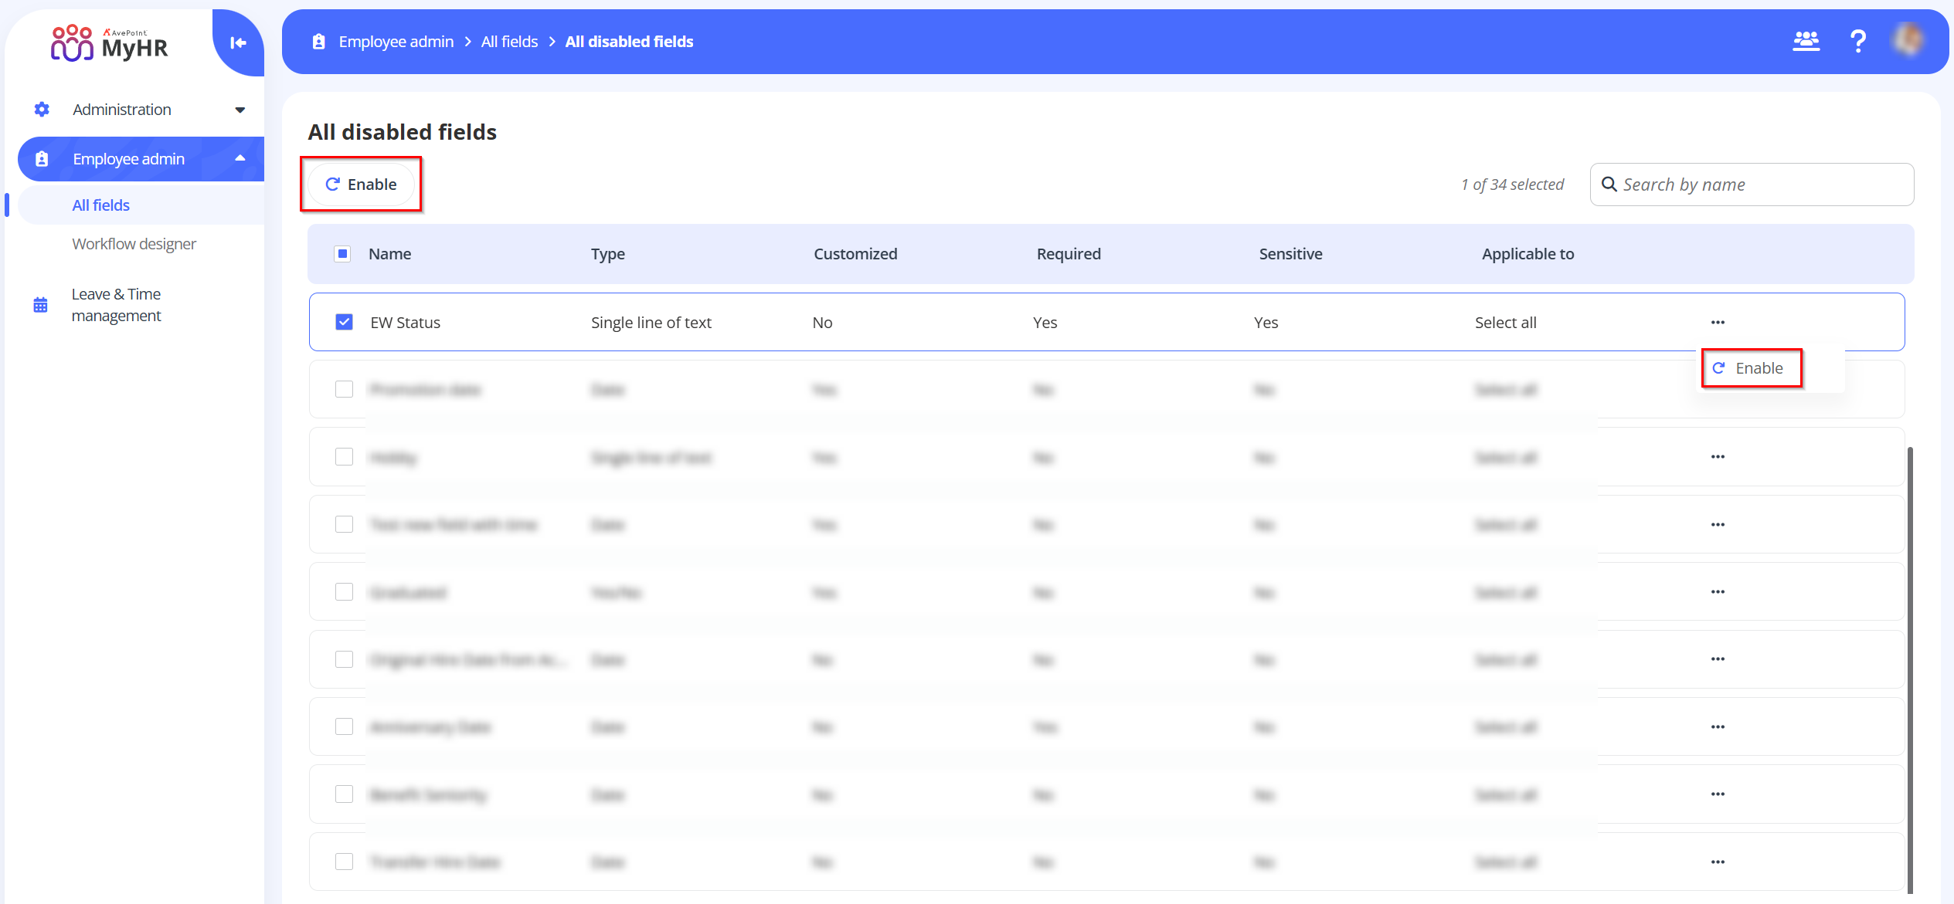1954x904 pixels.
Task: Open the people sharing icon in the header
Action: click(1806, 41)
